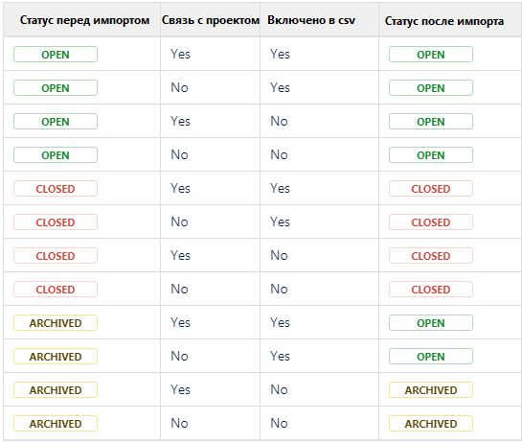Click the last ARCHIVED badge in after-import column

click(x=431, y=424)
